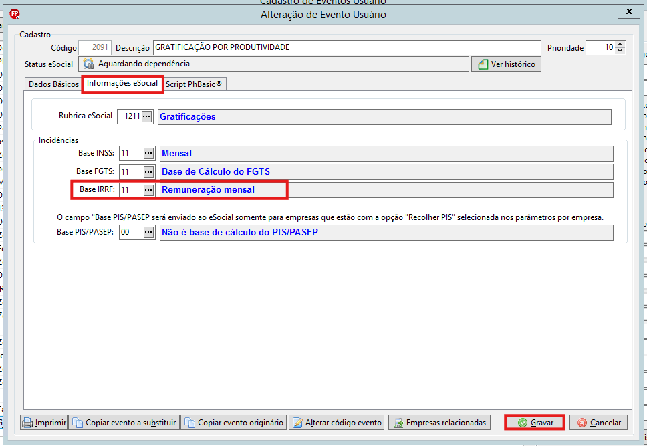The image size is (647, 446).
Task: Open Empresas relacionadas
Action: [439, 423]
